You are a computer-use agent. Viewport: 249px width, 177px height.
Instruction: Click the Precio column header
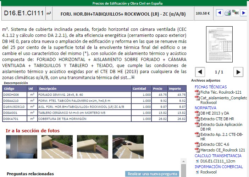[159, 89]
